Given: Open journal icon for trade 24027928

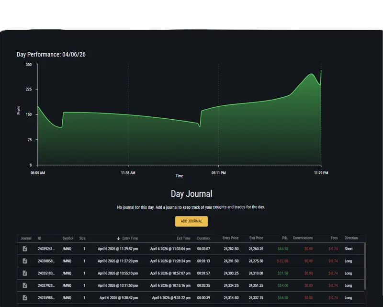Looking at the screenshot, I should pos(25,285).
